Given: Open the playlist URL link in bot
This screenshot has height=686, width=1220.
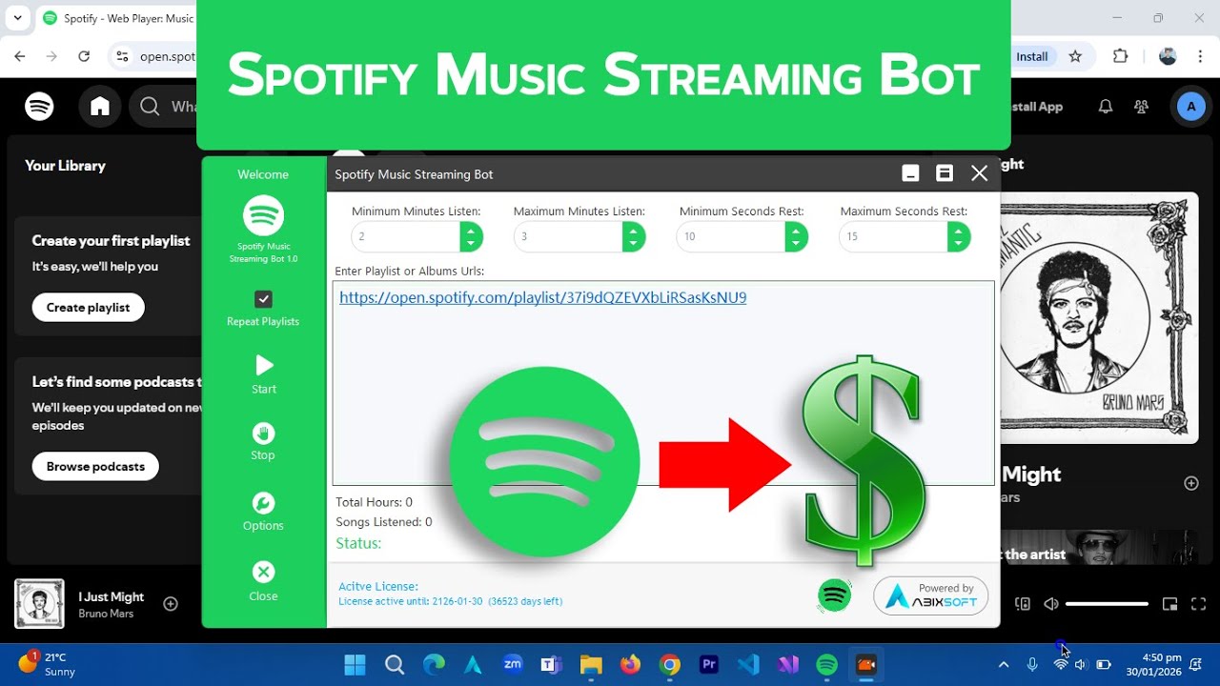Looking at the screenshot, I should click(x=542, y=297).
